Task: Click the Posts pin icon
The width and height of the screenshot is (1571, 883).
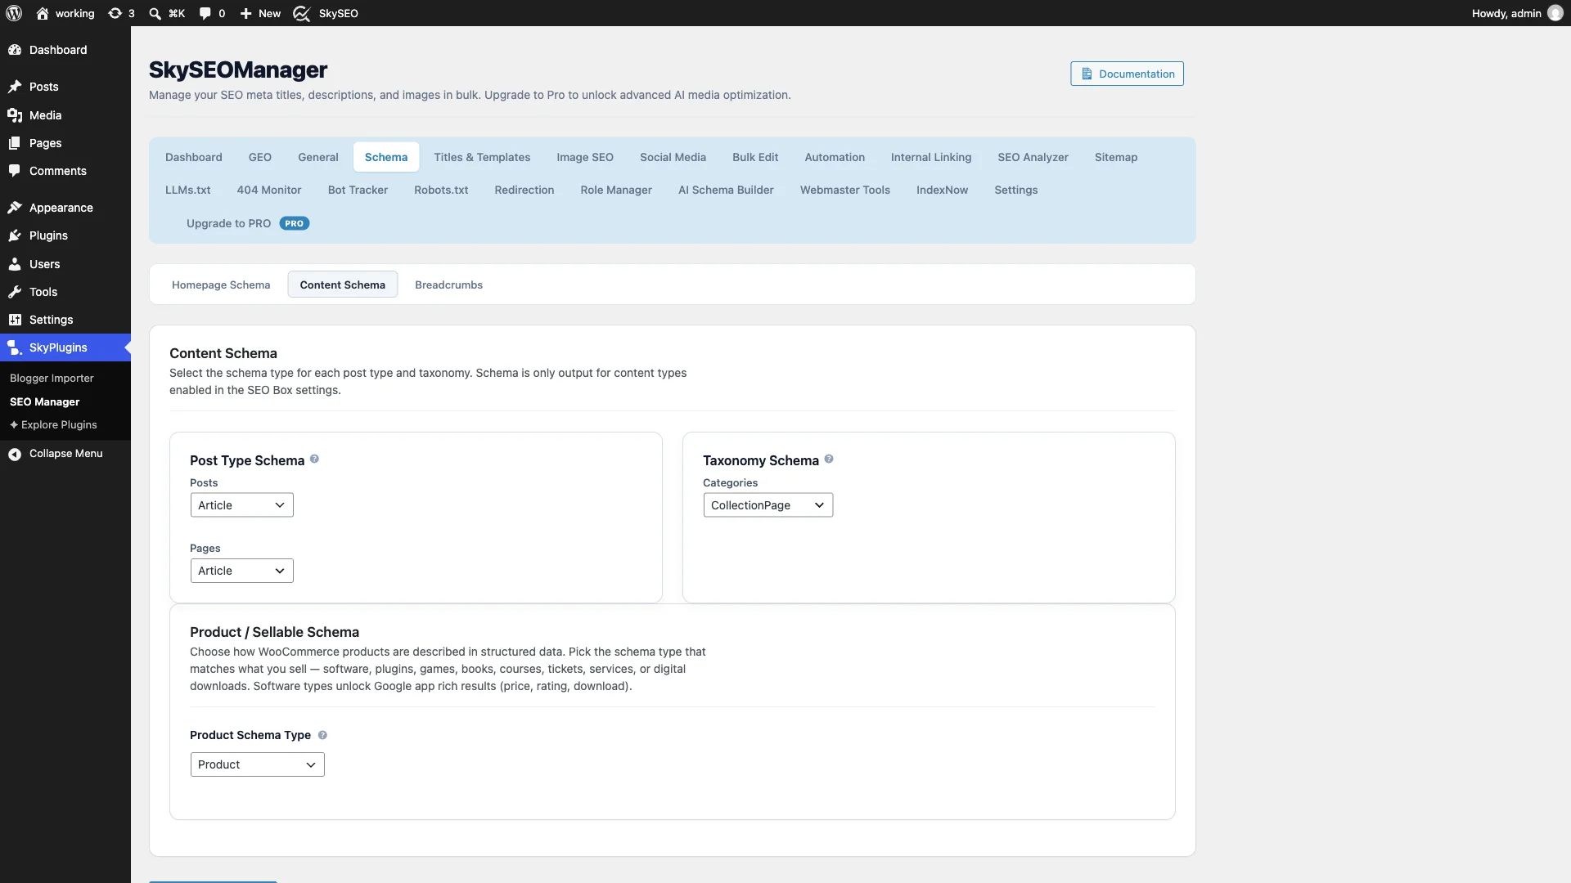Action: click(x=15, y=87)
